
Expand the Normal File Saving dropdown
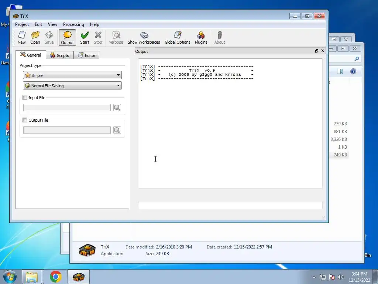point(72,85)
